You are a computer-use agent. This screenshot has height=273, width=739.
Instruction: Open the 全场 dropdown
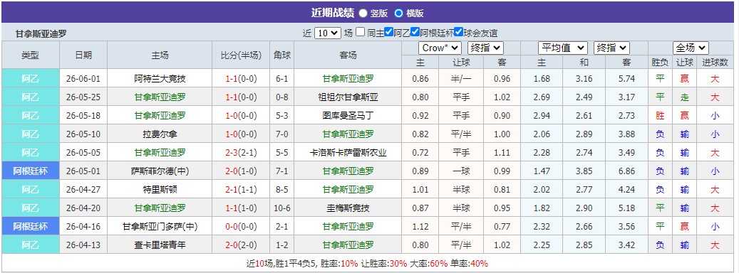[x=691, y=48]
